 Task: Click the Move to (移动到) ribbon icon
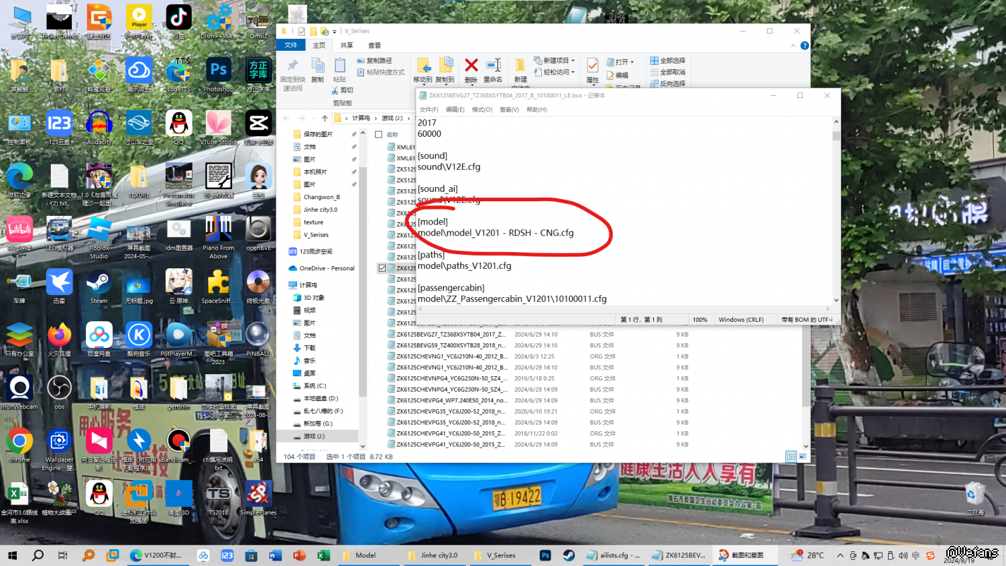click(x=423, y=66)
